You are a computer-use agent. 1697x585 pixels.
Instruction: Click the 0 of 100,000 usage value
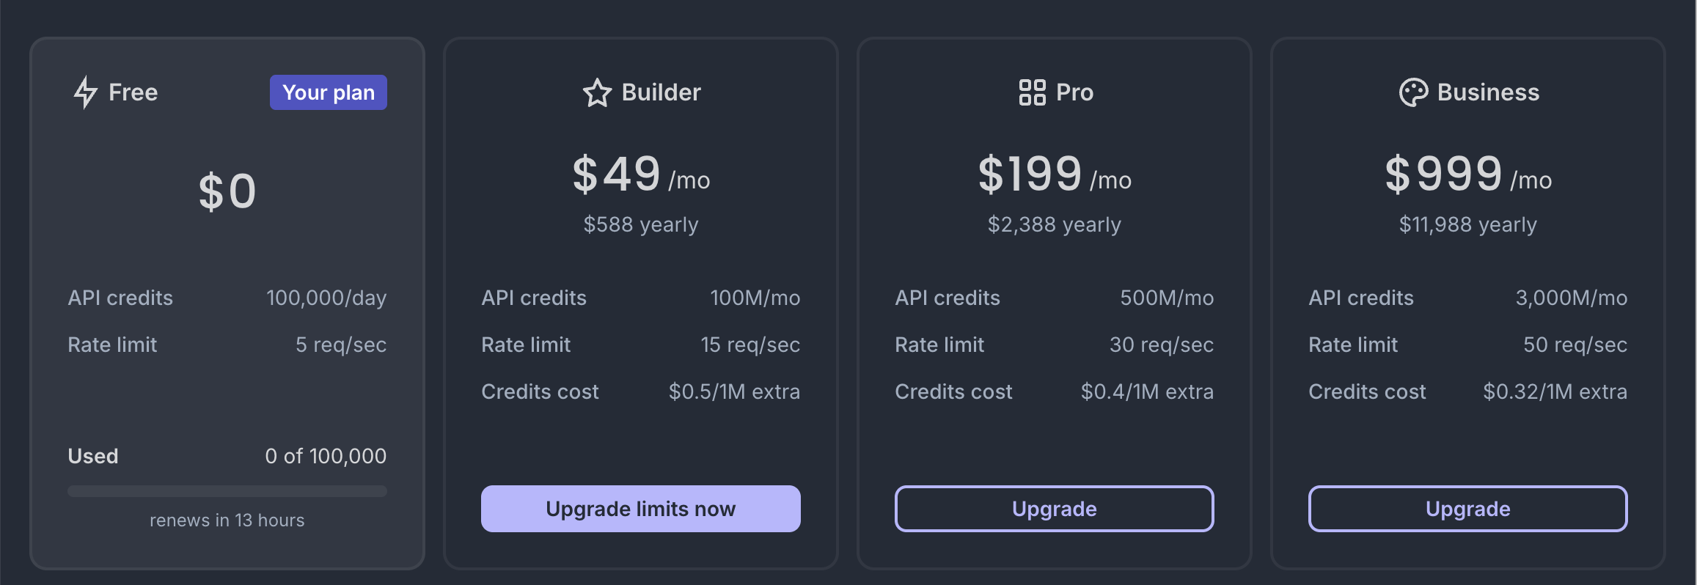tap(326, 456)
